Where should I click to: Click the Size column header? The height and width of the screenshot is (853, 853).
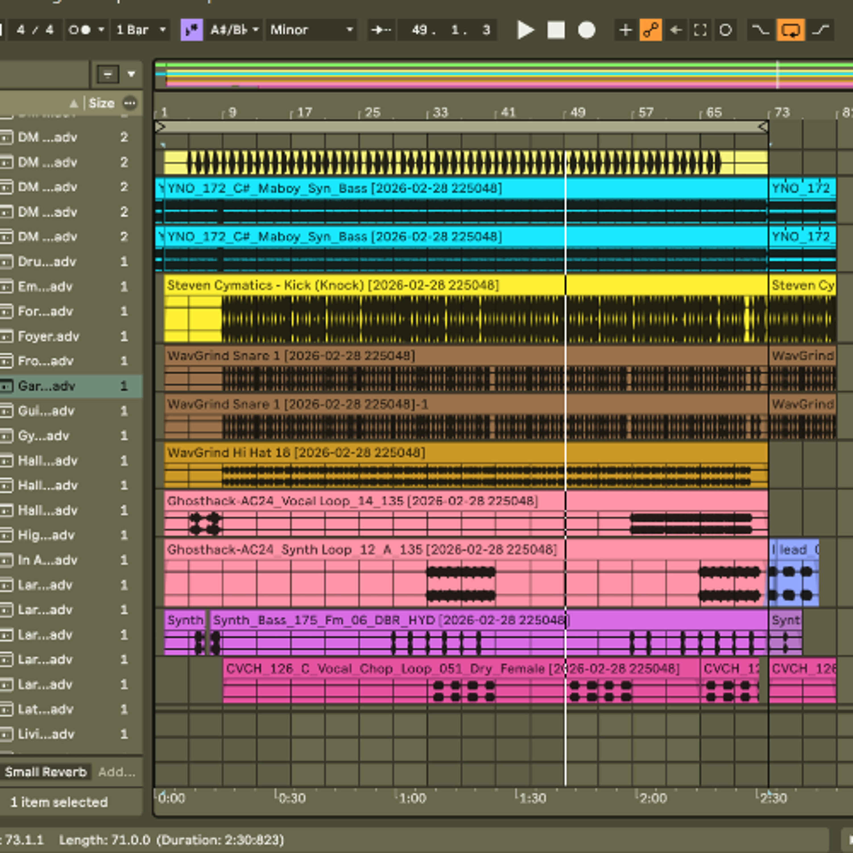click(102, 103)
